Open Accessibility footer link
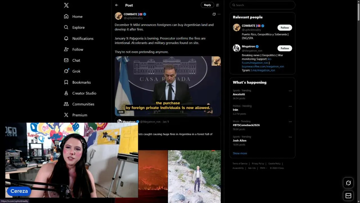 [238, 168]
